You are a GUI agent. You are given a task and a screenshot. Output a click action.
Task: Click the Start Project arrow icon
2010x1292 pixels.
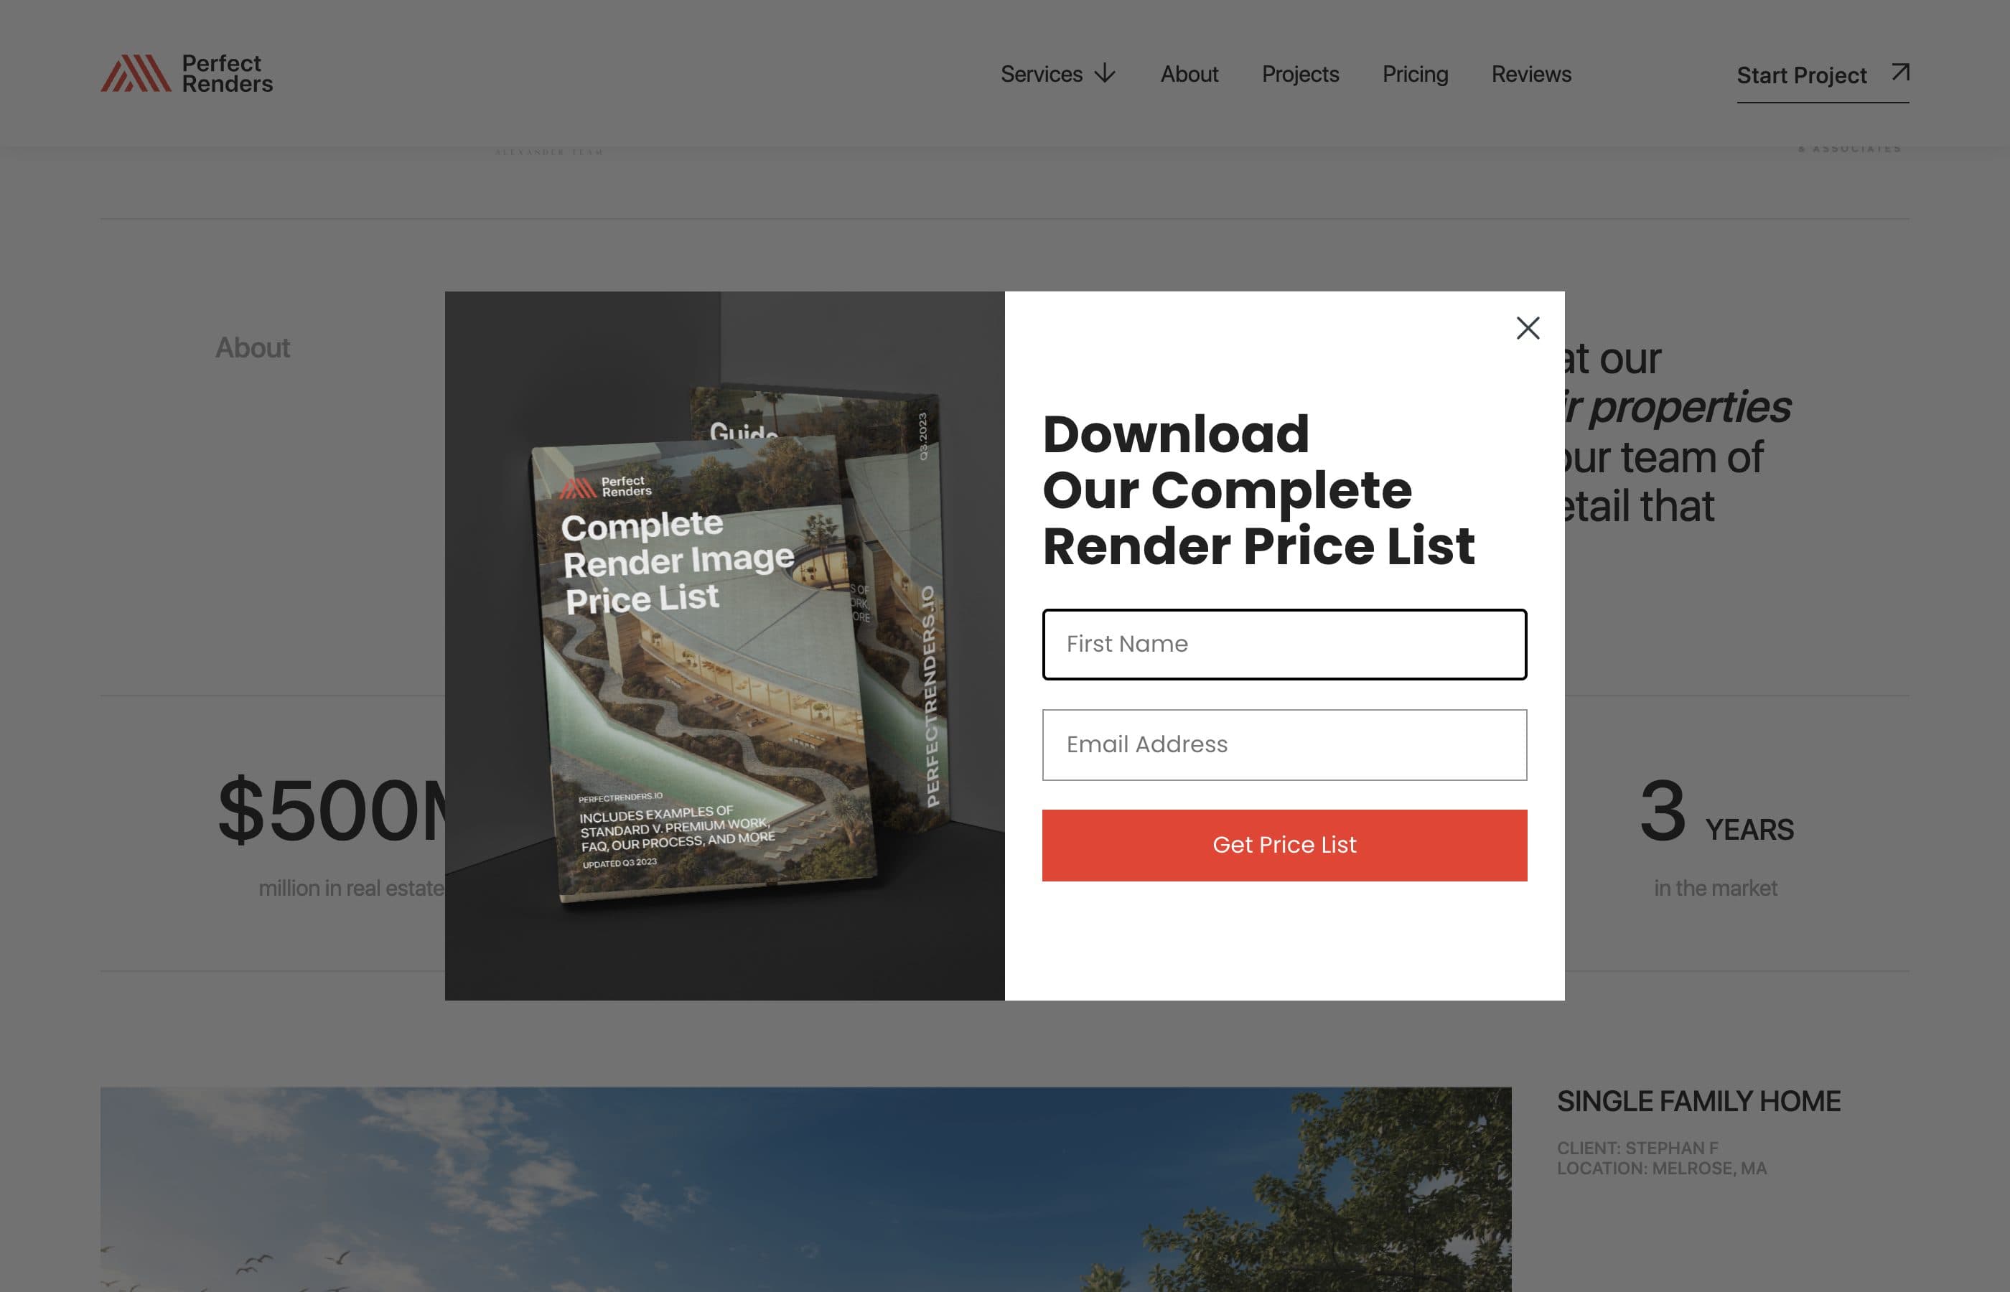coord(1899,73)
